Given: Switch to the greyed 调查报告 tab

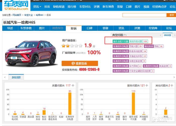Looking at the screenshot, I should tap(58, 28).
